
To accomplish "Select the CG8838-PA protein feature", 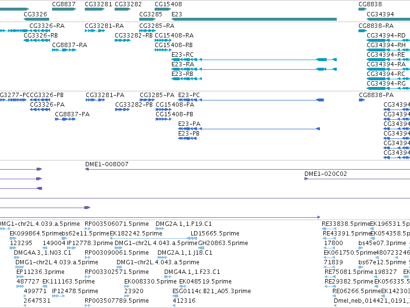I will [362, 100].
